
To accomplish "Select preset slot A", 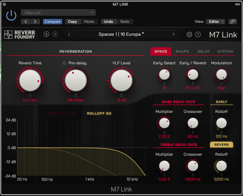I will 46,34.
